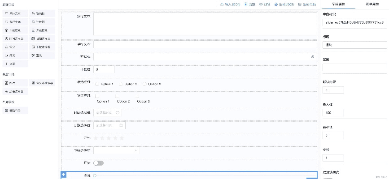Click the 滑块 slider handle in the form
This screenshot has width=389, height=179.
pos(95,176)
